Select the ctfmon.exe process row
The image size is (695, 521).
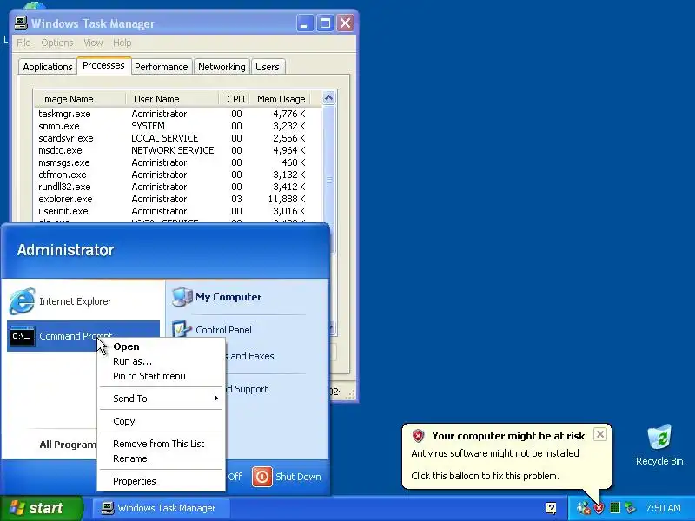(x=178, y=175)
